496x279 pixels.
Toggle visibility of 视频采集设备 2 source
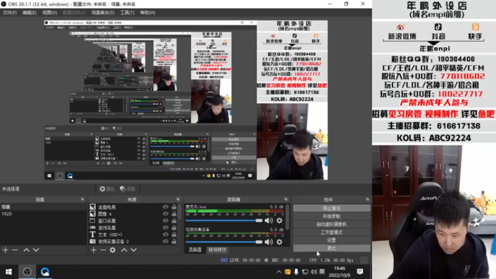166,241
